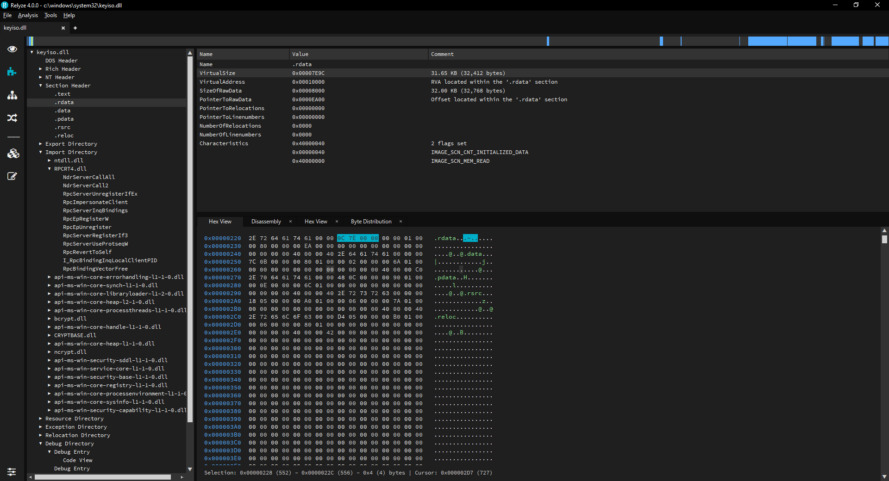Open the blocks view cube icon
889x481 pixels.
13,154
